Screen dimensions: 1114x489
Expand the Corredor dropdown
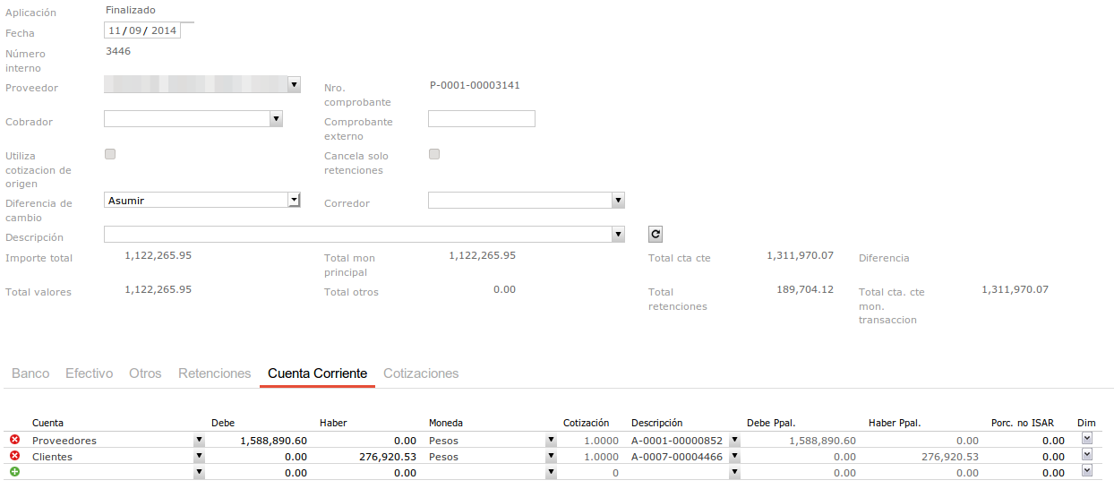click(617, 200)
